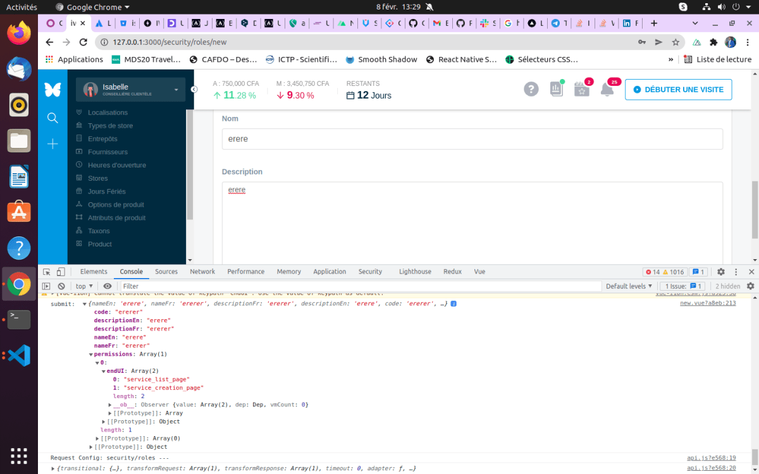Select the inspect element tool
759x474 pixels.
click(47, 272)
